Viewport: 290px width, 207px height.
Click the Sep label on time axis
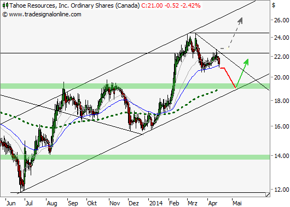[x=73, y=203]
